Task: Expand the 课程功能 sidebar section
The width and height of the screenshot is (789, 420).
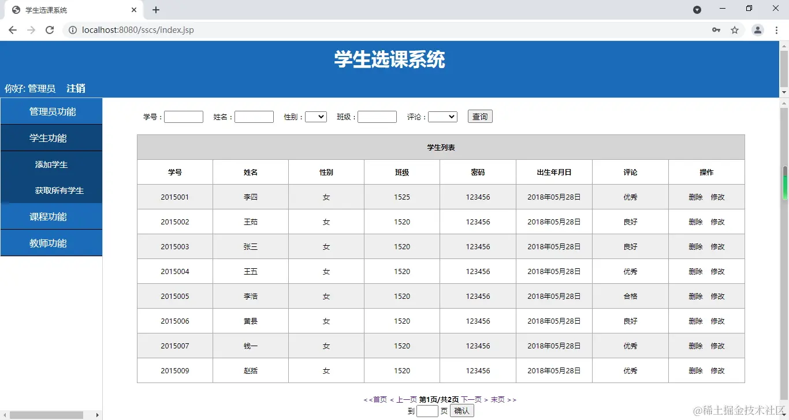Action: tap(51, 216)
